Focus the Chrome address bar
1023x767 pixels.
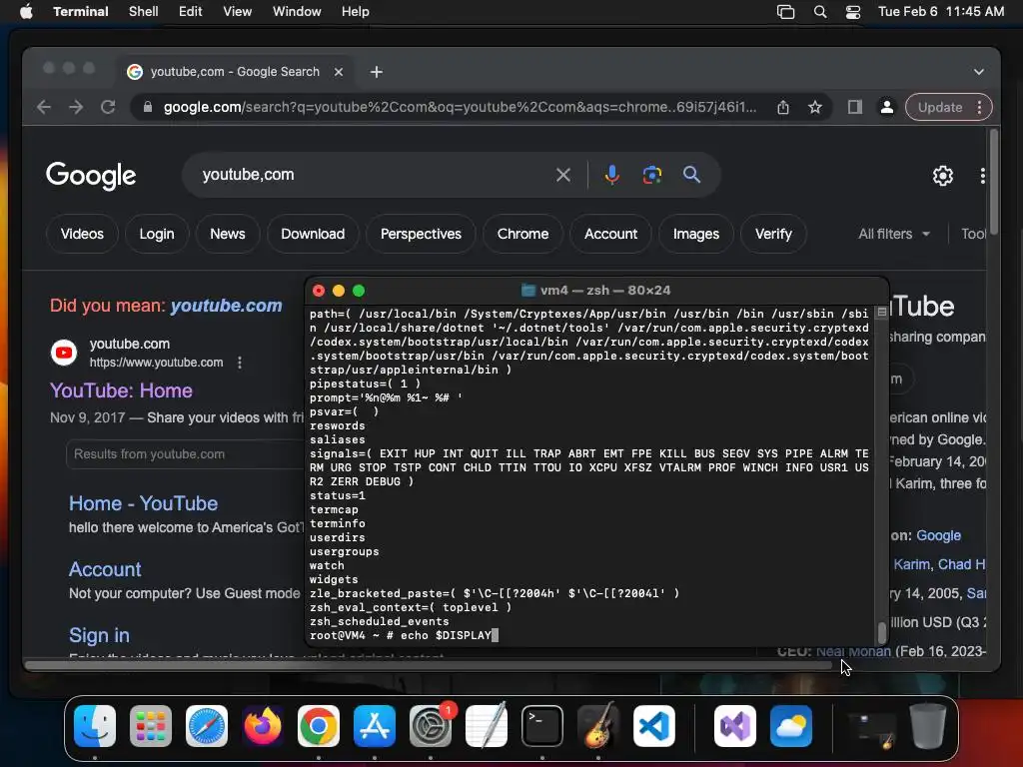(460, 107)
